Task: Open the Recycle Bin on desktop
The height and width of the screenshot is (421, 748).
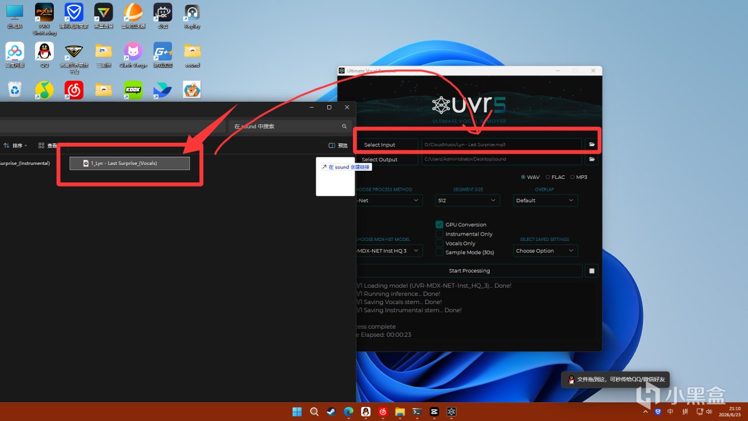Action: [x=15, y=90]
